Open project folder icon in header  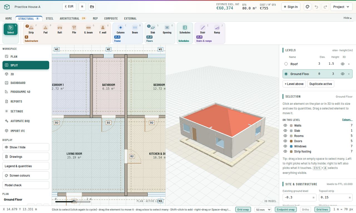click(x=92, y=7)
